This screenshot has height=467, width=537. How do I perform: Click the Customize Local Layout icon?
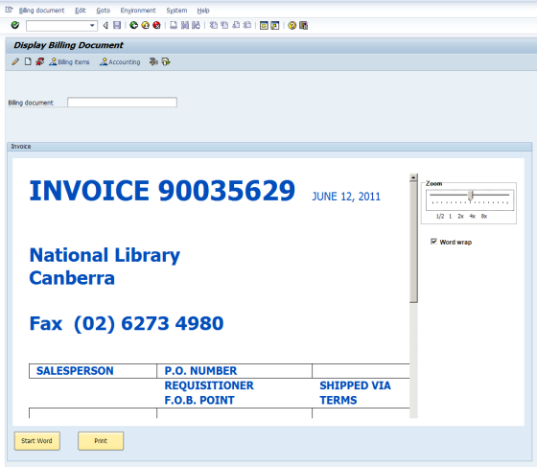(x=303, y=25)
